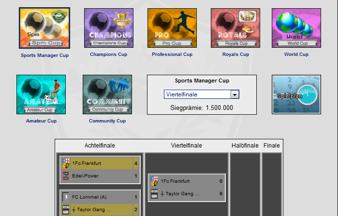
Task: Click the arrow button of the round dropdown
Action: pos(235,94)
